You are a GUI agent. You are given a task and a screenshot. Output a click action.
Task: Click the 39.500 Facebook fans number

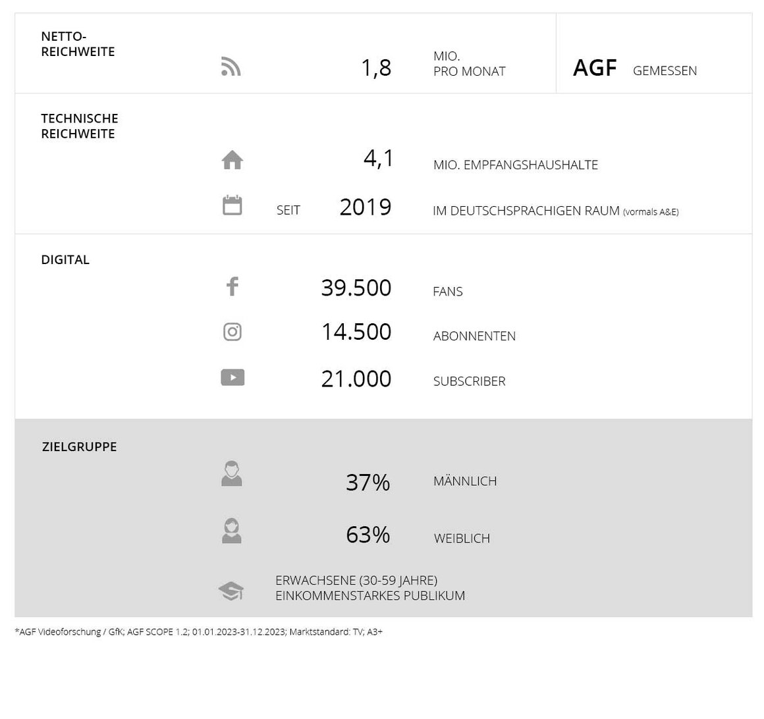(356, 288)
